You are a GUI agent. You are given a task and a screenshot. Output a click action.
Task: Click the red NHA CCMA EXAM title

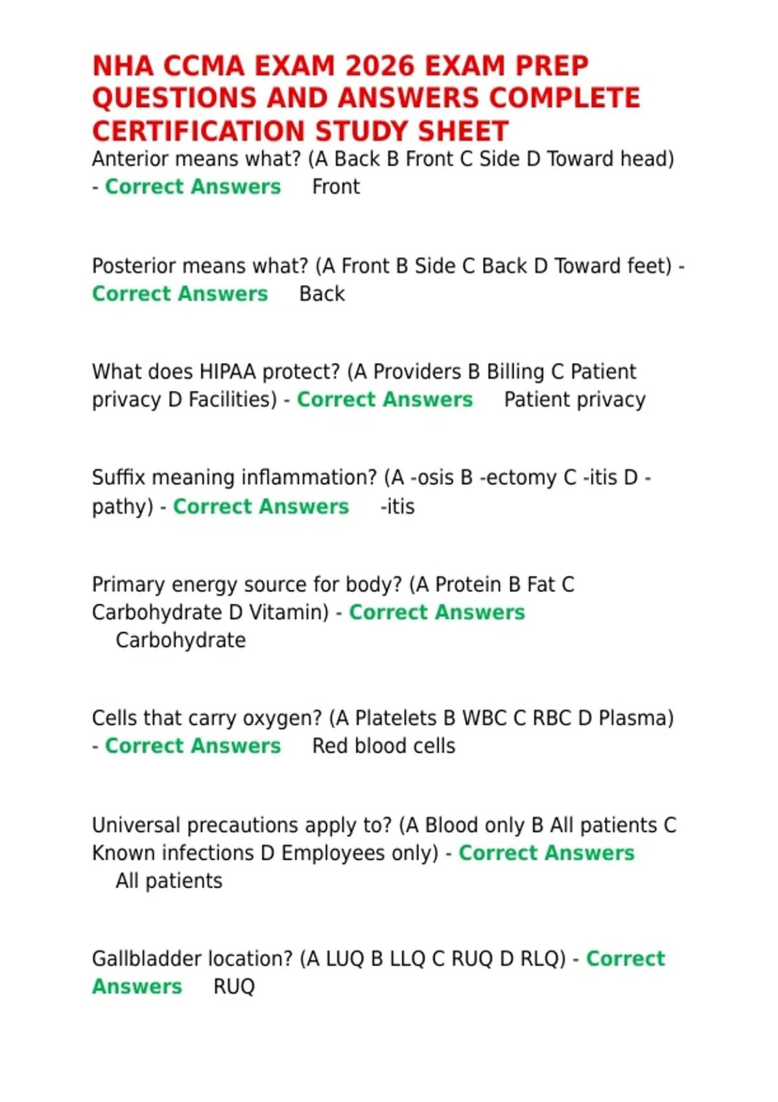pos(366,99)
